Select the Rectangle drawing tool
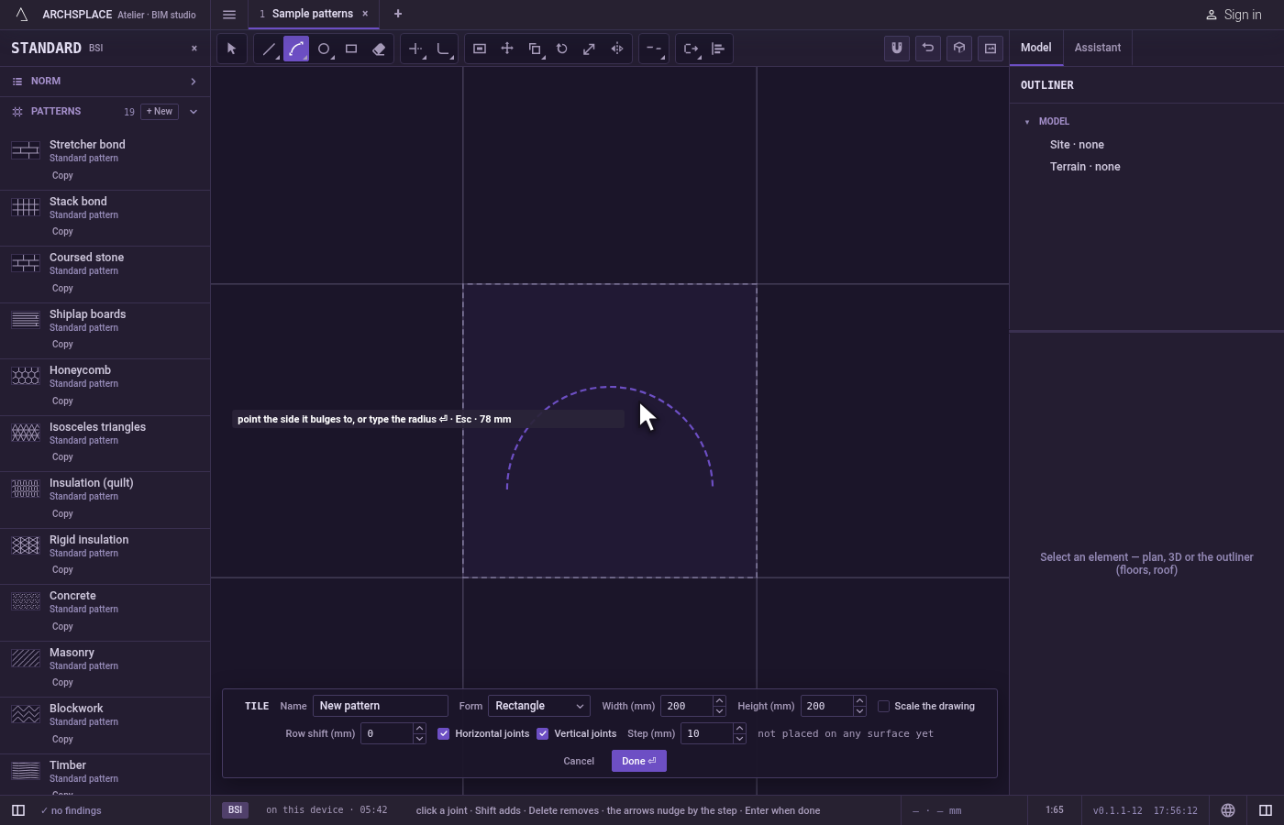Screen dimensions: 1284x825 [351, 49]
